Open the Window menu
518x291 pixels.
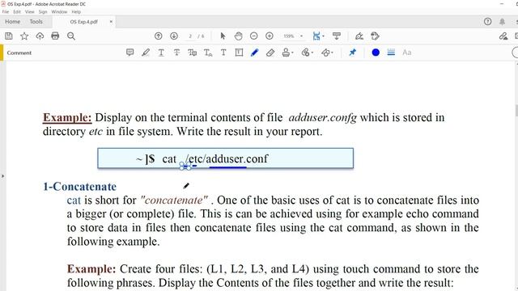[x=59, y=11]
